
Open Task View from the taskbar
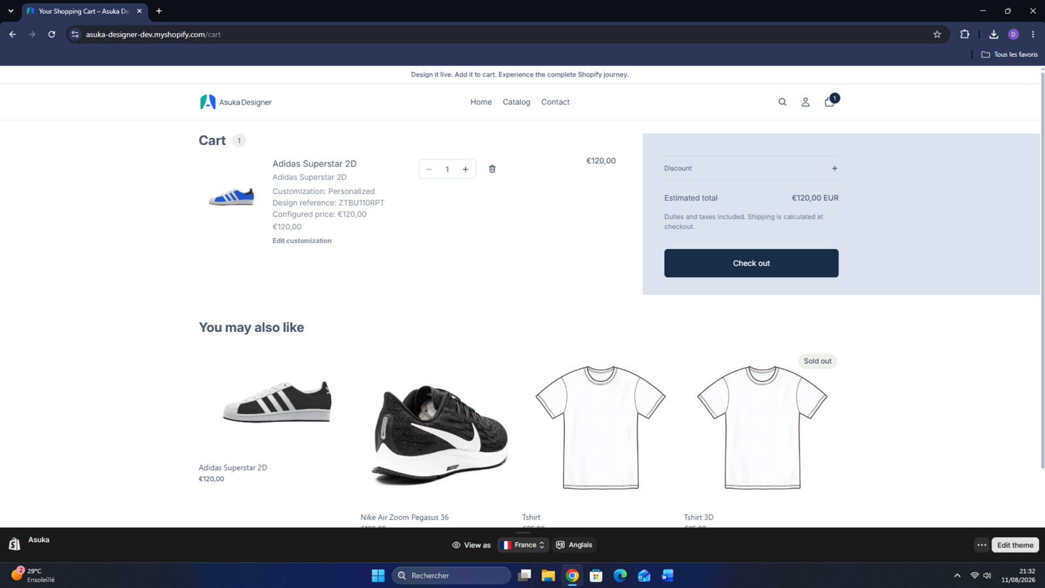pos(524,576)
